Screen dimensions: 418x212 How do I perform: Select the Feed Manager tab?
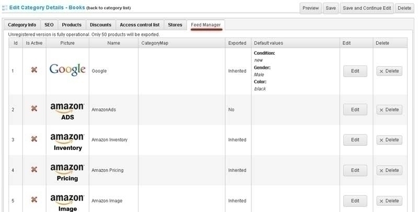(206, 24)
